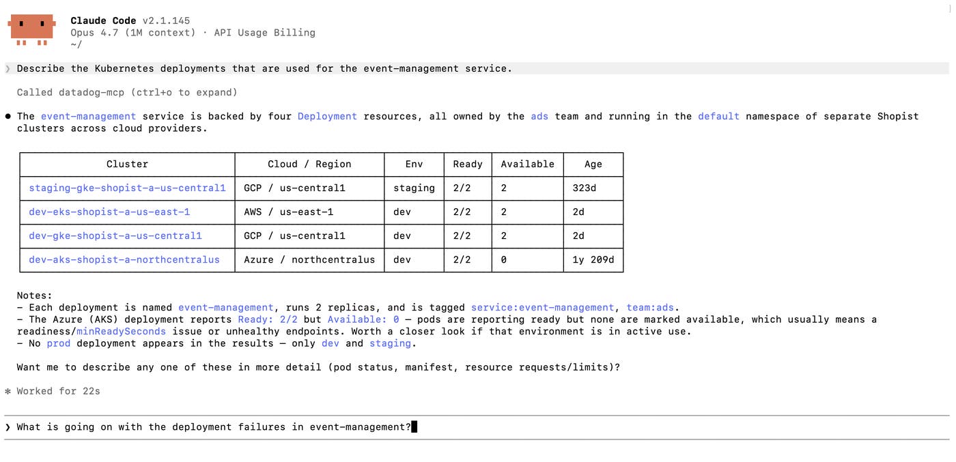
Task: Click the 'Notes:' heading
Action: (x=35, y=295)
